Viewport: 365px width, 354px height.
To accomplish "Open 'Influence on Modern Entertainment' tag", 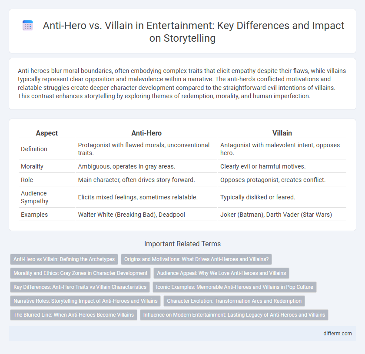I will pyautogui.click(x=234, y=314).
